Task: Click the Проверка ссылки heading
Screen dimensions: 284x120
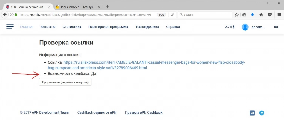Action: pos(66,43)
